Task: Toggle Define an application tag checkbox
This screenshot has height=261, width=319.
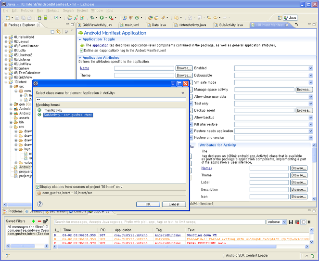Action: tap(82, 51)
